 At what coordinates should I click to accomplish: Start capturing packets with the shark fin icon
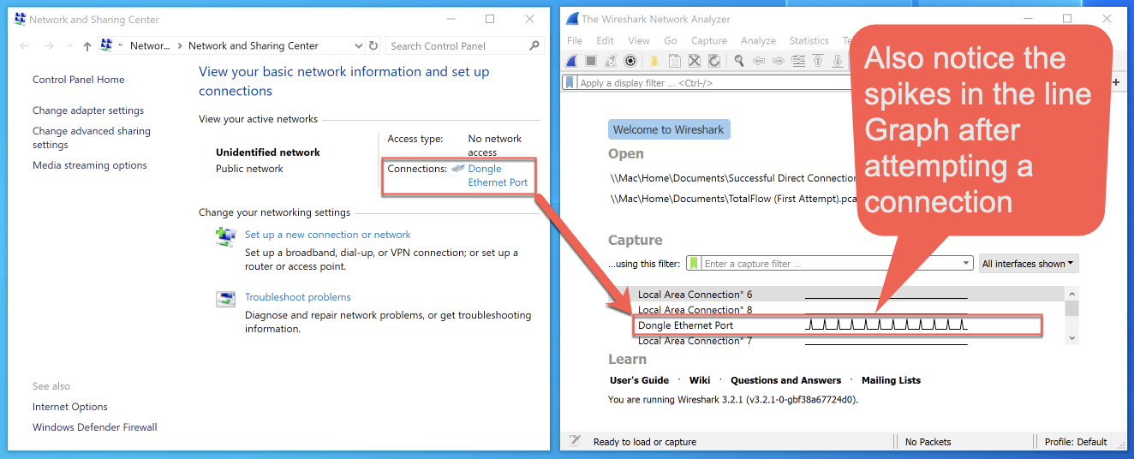point(571,61)
